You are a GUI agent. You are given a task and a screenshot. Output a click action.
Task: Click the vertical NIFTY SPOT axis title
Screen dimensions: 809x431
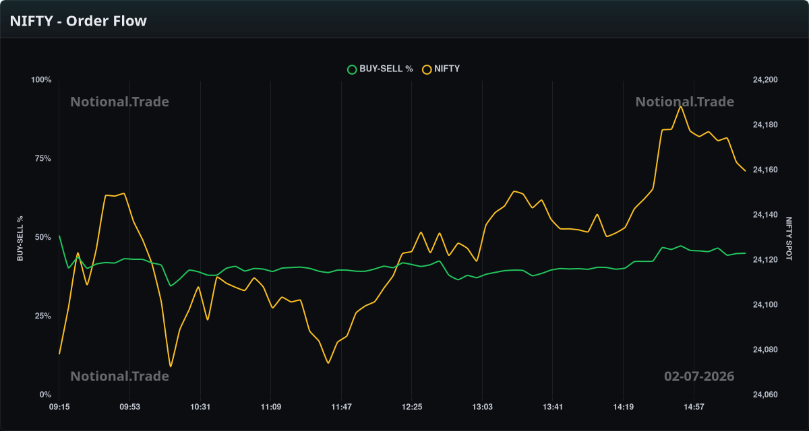[x=789, y=238]
